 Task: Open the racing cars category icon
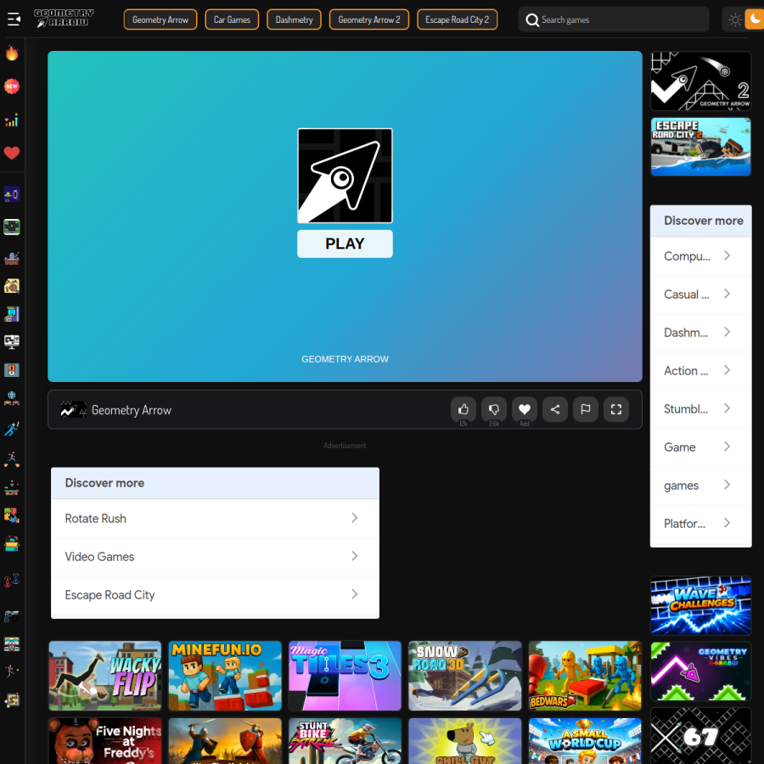pyautogui.click(x=12, y=580)
